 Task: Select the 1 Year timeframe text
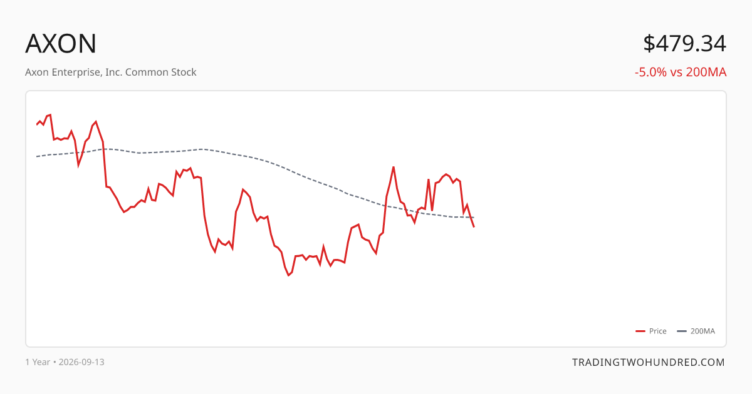pyautogui.click(x=38, y=362)
